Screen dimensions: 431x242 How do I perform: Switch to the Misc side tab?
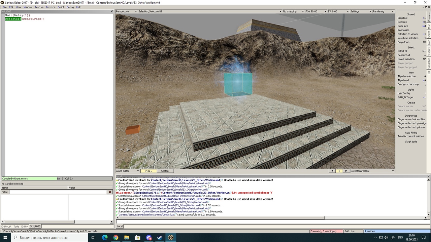[429, 26]
